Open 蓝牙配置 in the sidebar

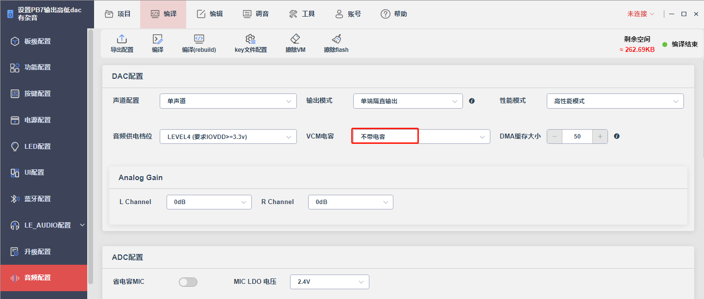[x=44, y=199]
